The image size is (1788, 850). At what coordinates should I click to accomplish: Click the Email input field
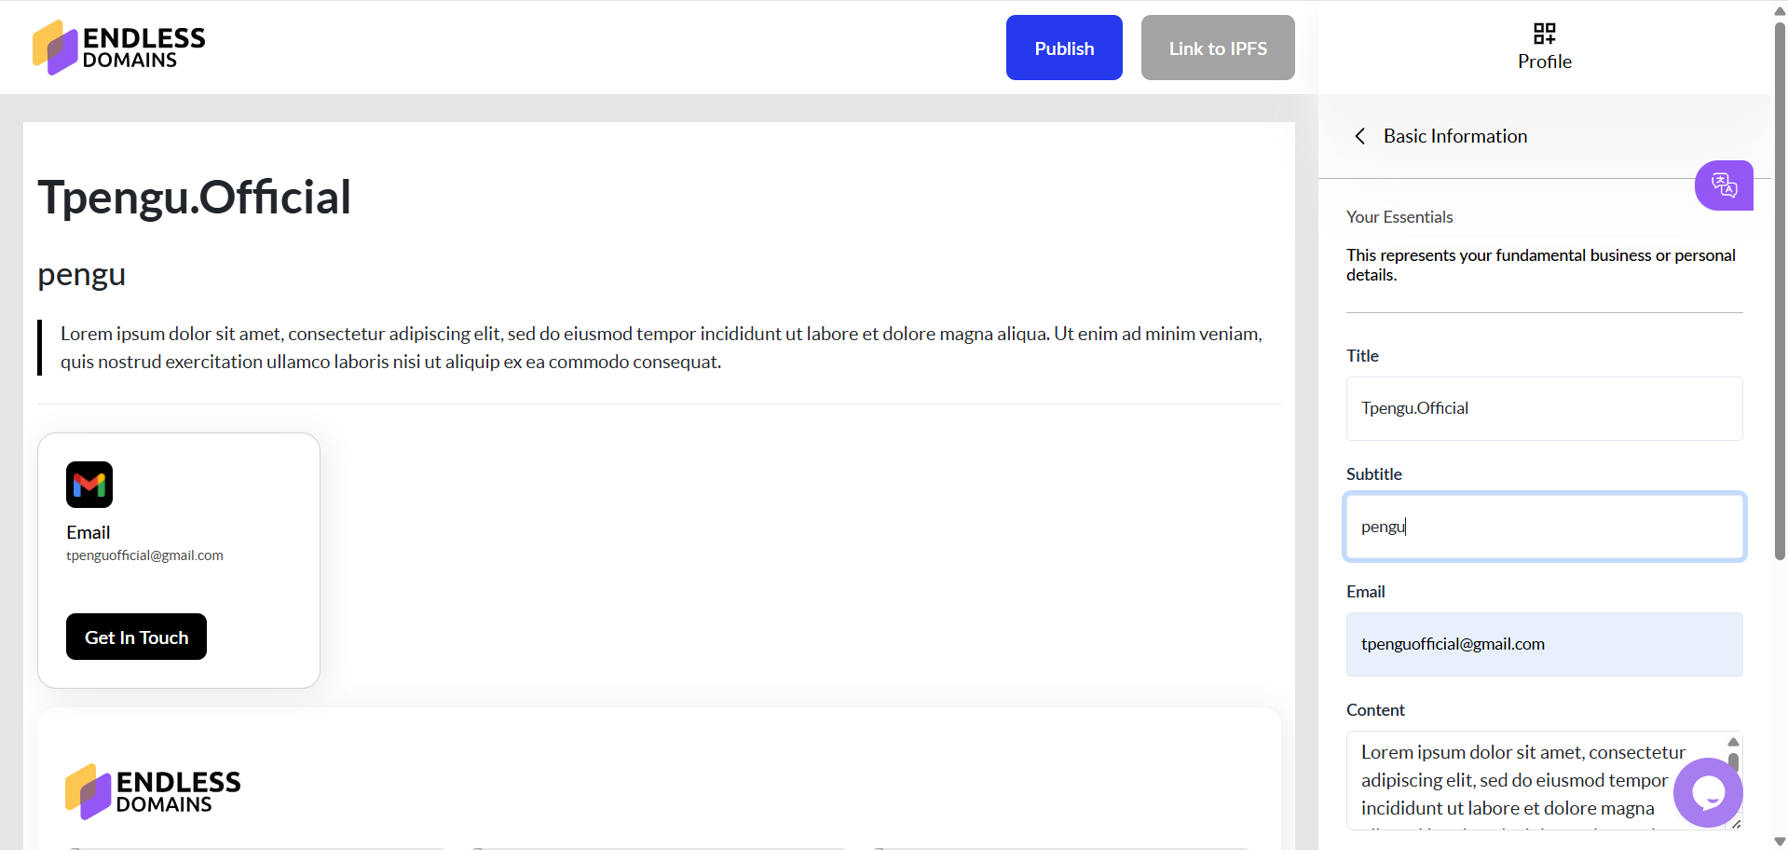(x=1544, y=644)
